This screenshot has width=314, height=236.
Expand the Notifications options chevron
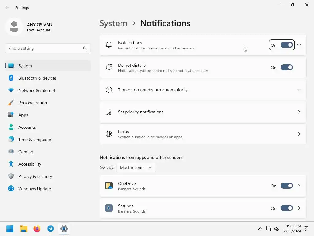pyautogui.click(x=299, y=45)
